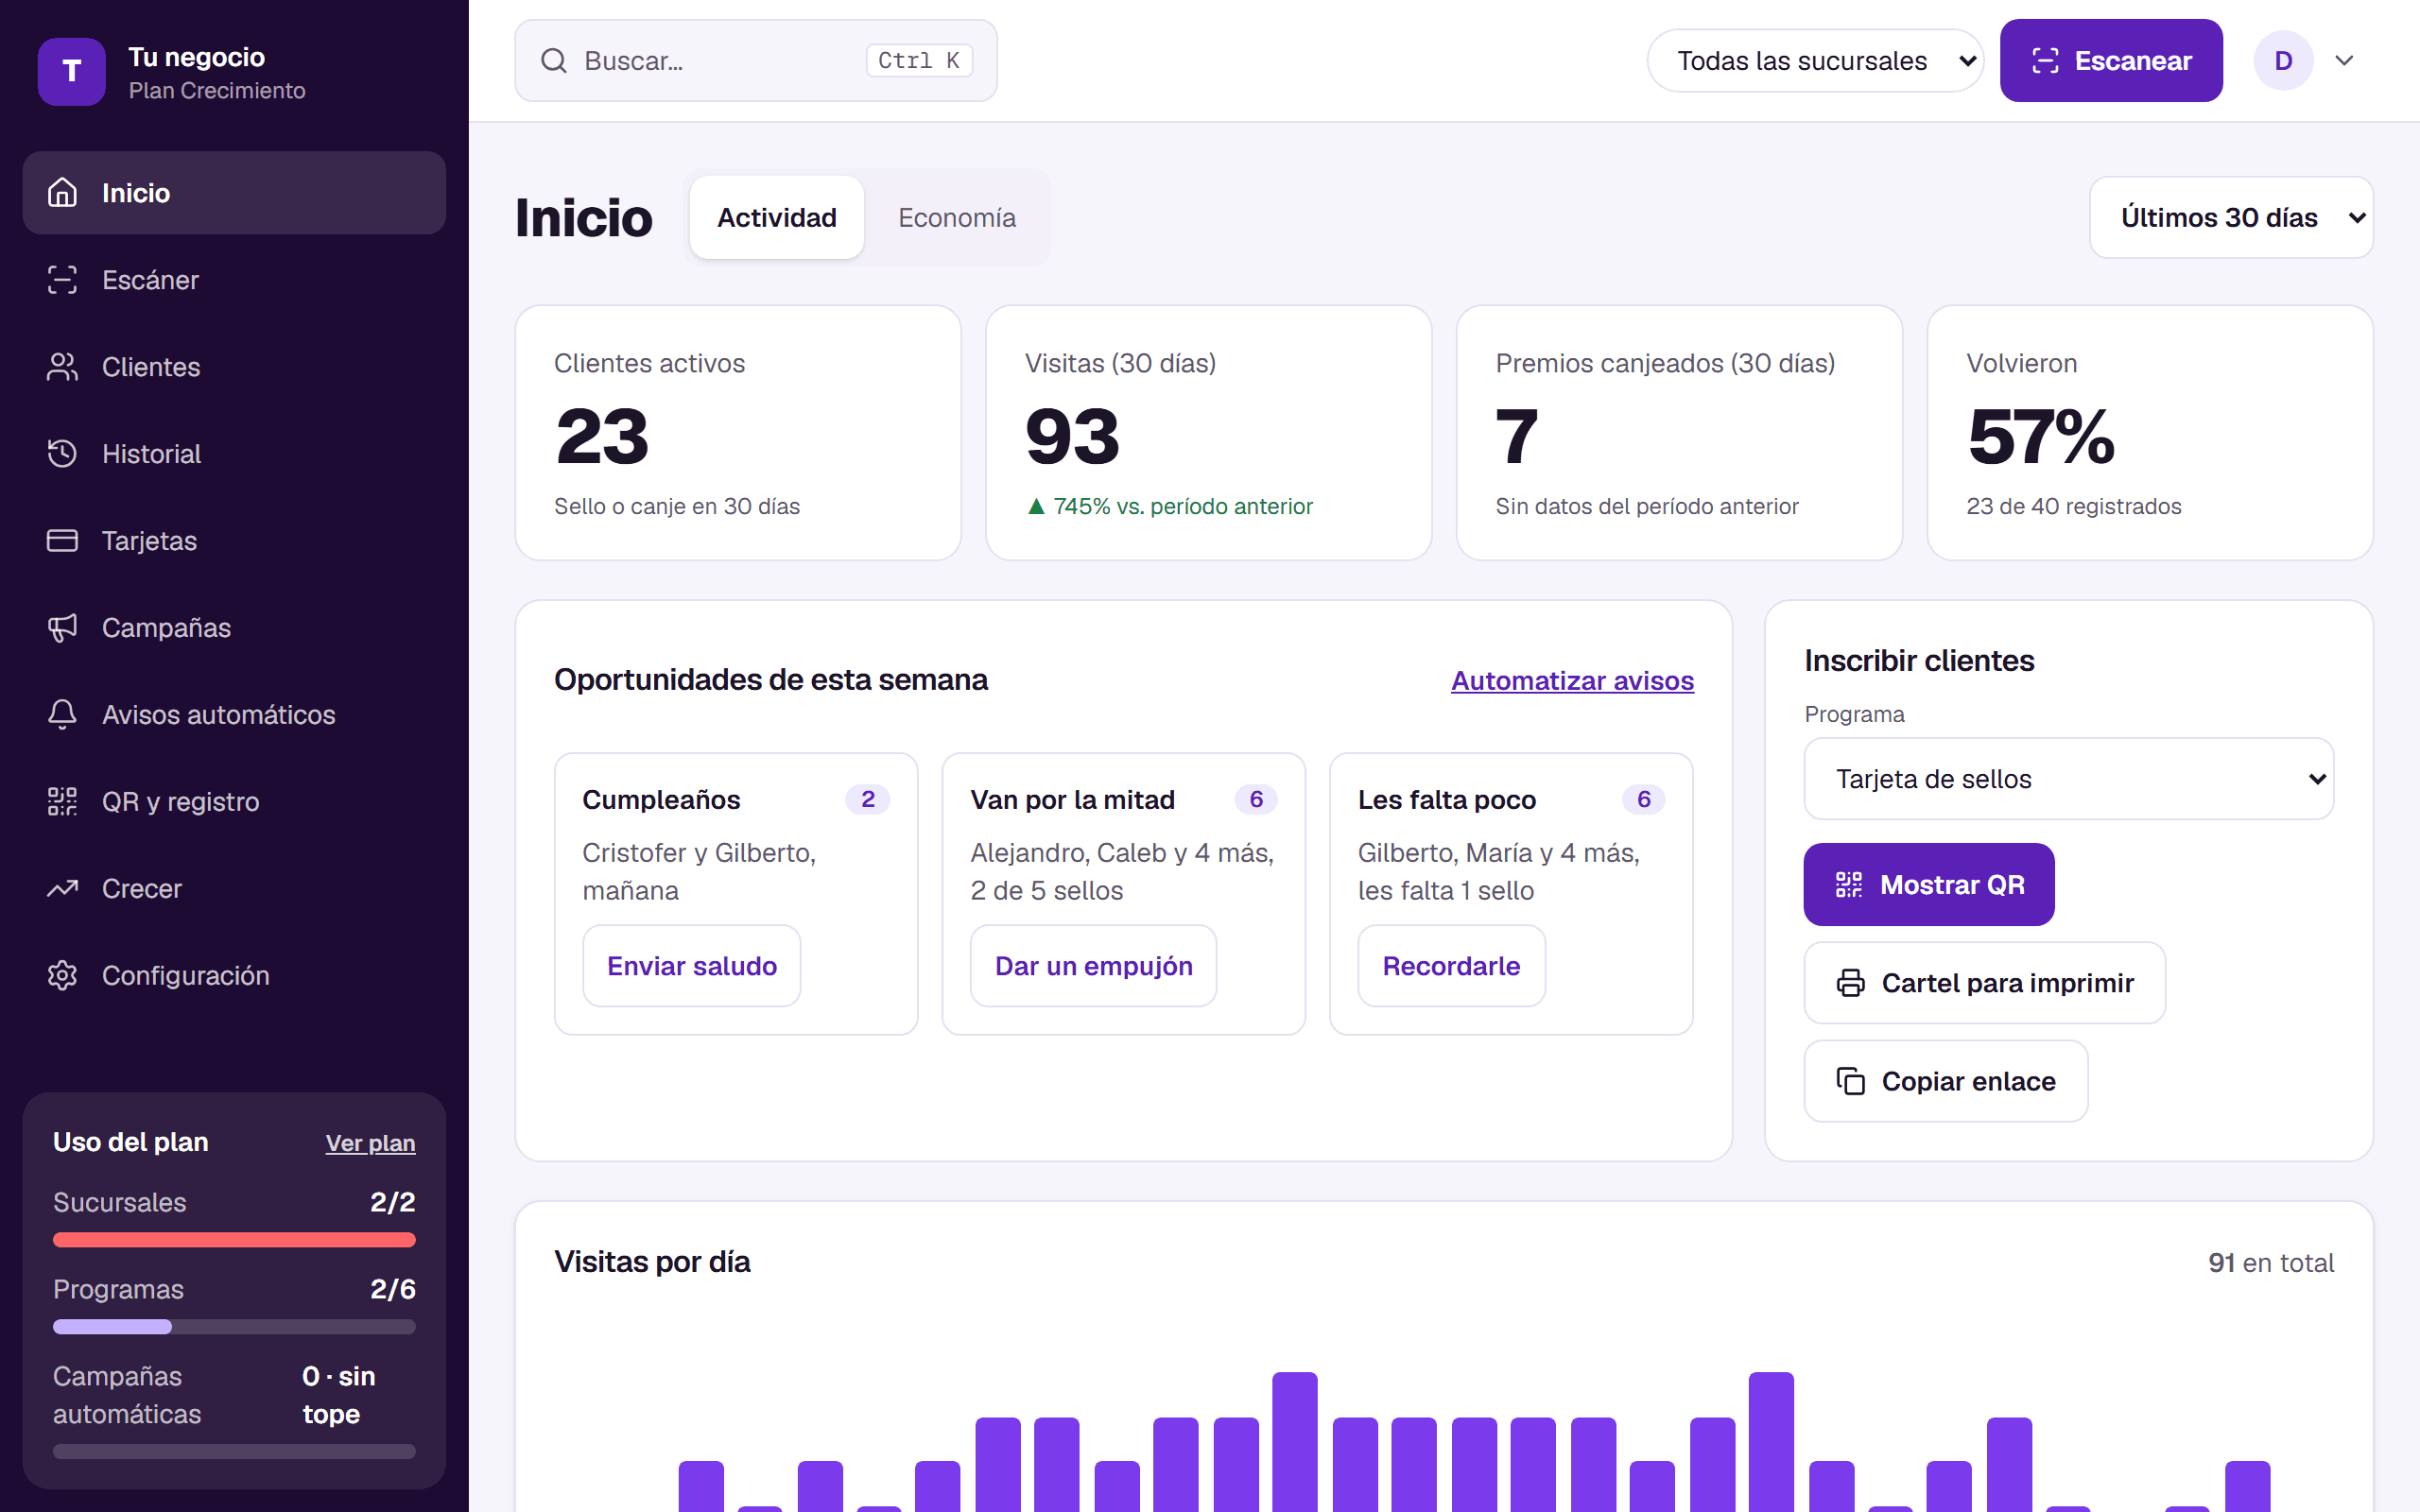Click "Gilberto, María y 4 más" text
The image size is (2420, 1512).
click(x=1498, y=852)
